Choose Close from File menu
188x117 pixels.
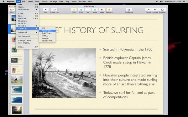[x=27, y=13]
